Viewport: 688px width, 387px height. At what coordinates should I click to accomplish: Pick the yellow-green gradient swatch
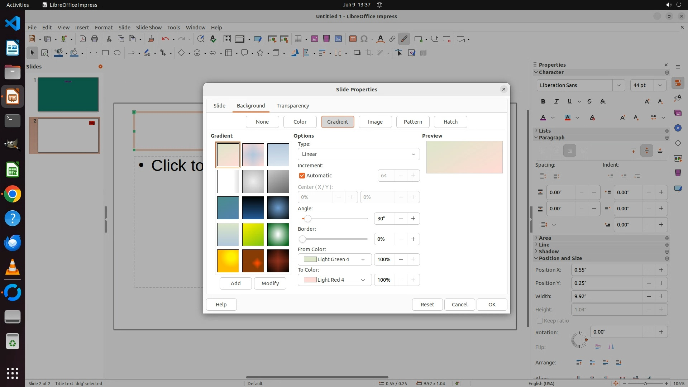coord(253,234)
